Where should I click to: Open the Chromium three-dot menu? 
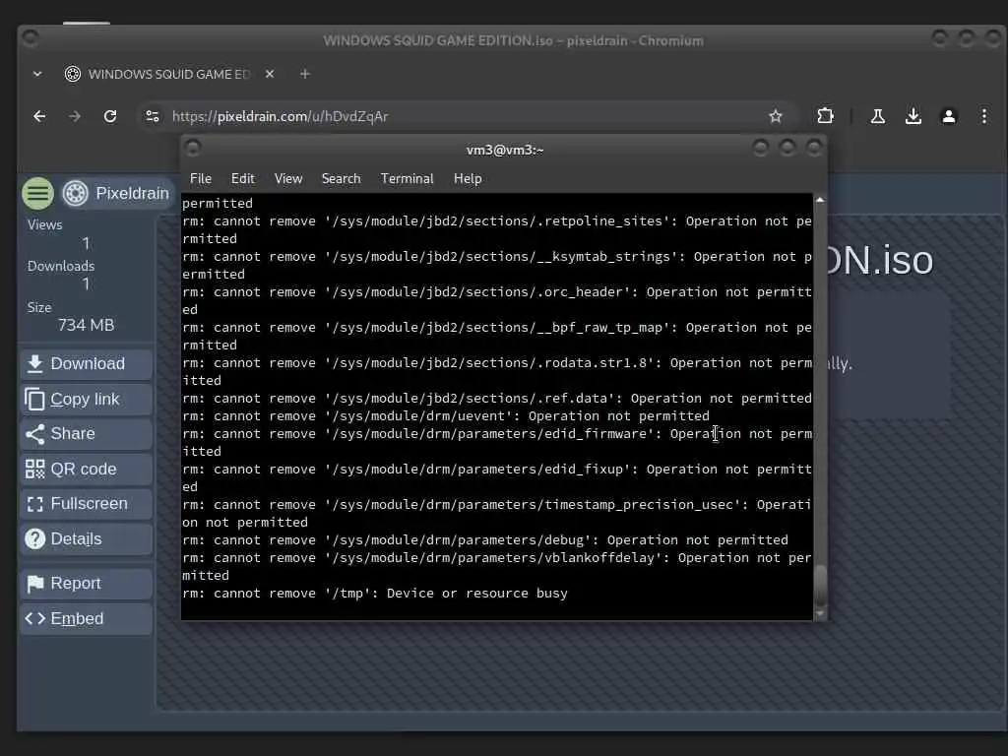click(x=984, y=116)
